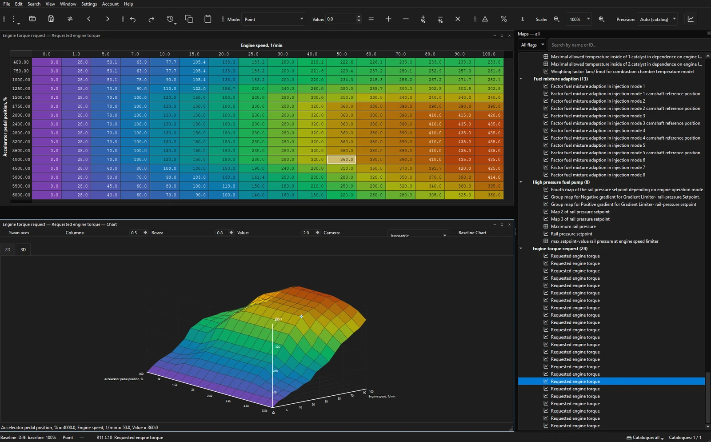Go back with the left chevron icon
The height and width of the screenshot is (442, 711).
(x=89, y=19)
